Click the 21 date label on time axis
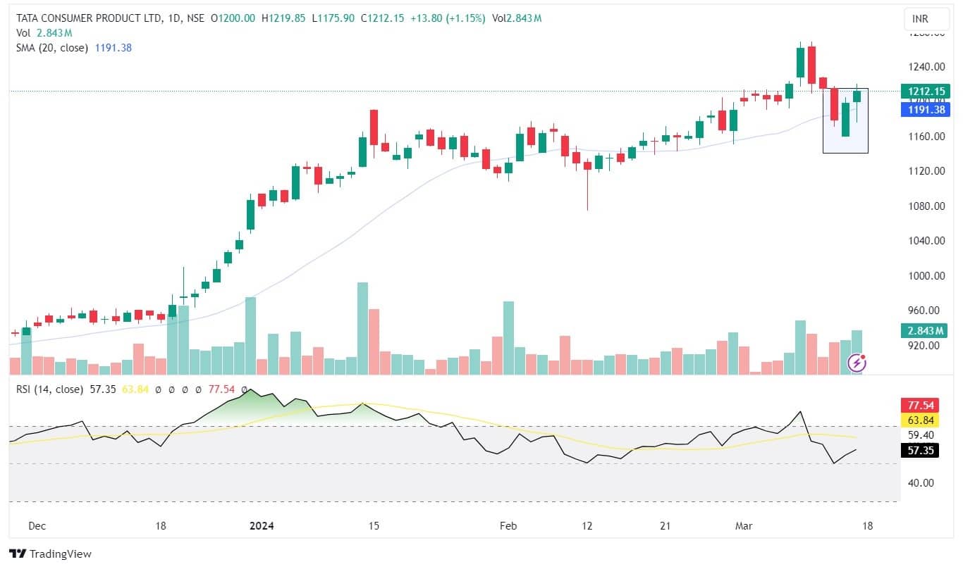 tap(666, 526)
